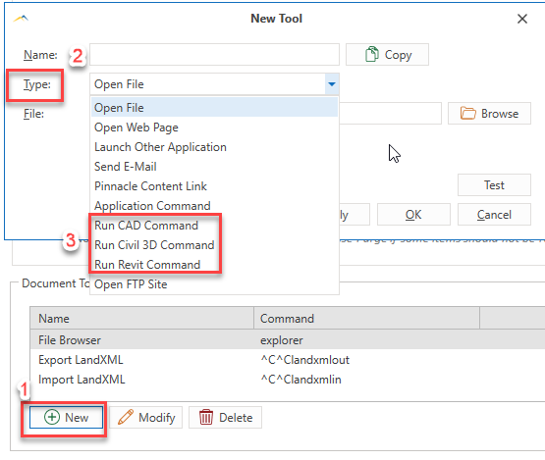This screenshot has height=460, width=545.
Task: Click the New button with plus icon
Action: pos(66,417)
